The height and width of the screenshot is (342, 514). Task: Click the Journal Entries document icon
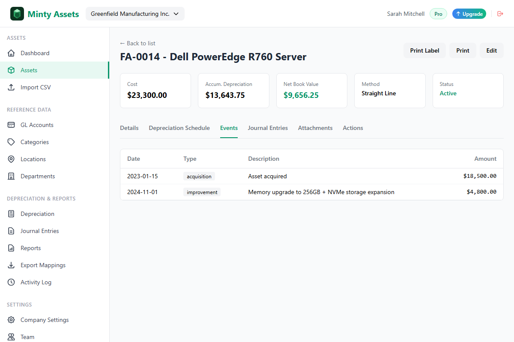[11, 231]
